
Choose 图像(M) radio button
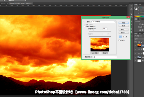(102, 53)
